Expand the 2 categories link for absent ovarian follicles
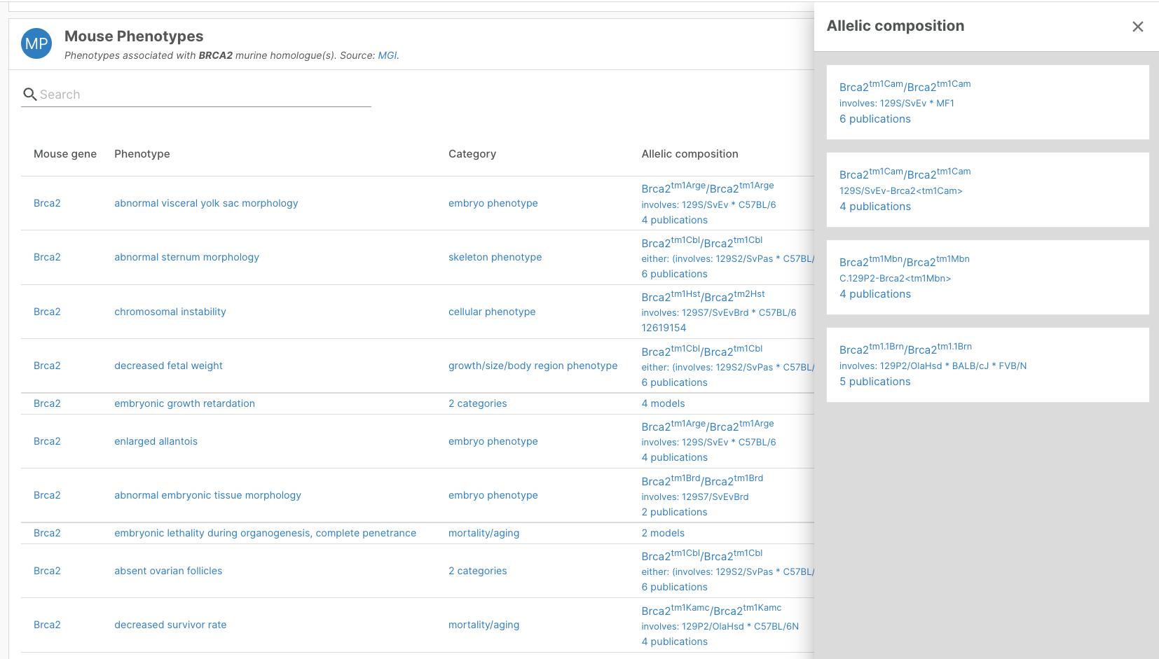 point(477,571)
